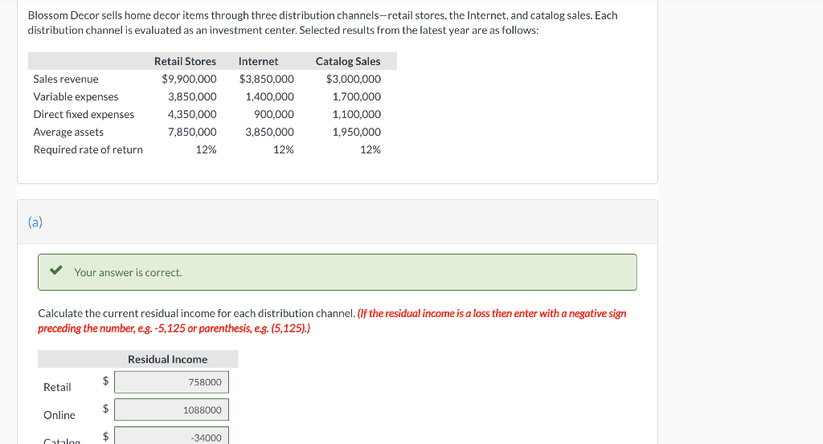Click Retail variable expenses 3,850,000
Screen dimensions: 823x444
click(192, 97)
